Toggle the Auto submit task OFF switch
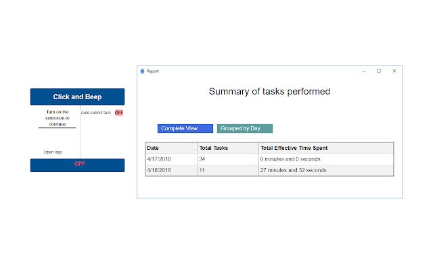Screen dimensions: 433x270 coord(119,113)
